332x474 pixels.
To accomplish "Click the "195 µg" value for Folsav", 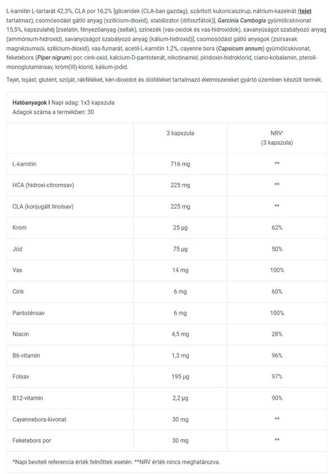I will point(179,377).
